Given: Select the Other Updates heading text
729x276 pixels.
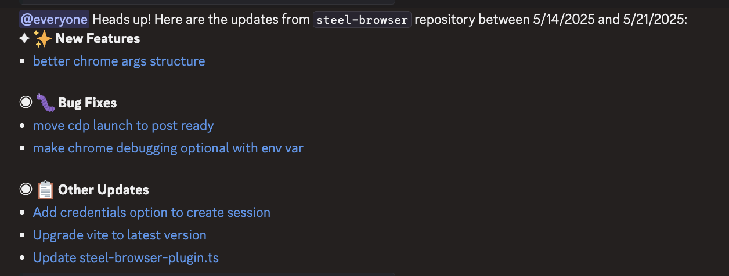Looking at the screenshot, I should coord(103,190).
